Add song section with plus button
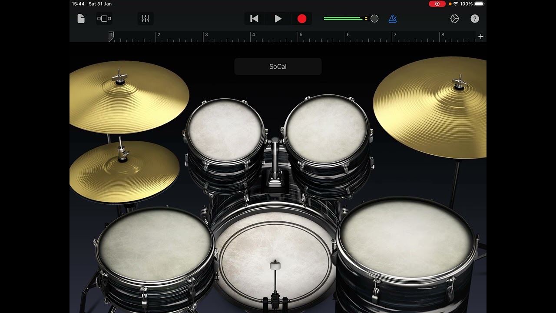 click(x=481, y=37)
